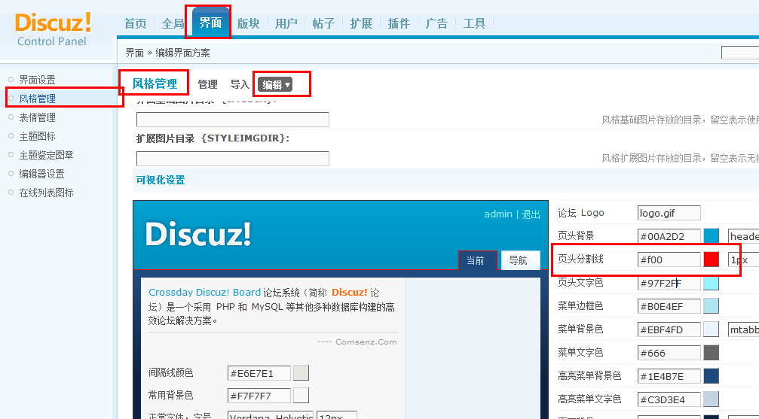Open the 用户 top menu
759x419 pixels.
point(286,23)
